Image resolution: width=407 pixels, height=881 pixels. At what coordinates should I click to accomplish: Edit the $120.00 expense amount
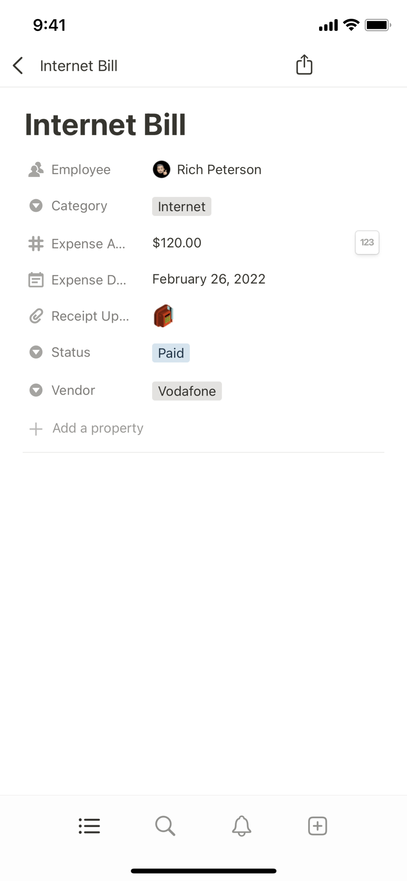[177, 243]
